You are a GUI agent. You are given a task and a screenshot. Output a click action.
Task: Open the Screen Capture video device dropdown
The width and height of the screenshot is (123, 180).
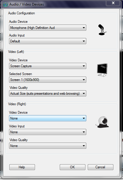point(48,66)
